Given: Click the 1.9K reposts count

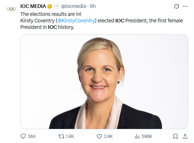Looking at the screenshot, I should (x=70, y=136).
